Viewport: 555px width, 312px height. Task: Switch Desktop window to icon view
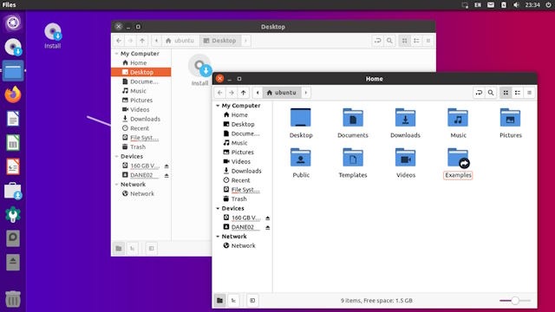tap(405, 41)
